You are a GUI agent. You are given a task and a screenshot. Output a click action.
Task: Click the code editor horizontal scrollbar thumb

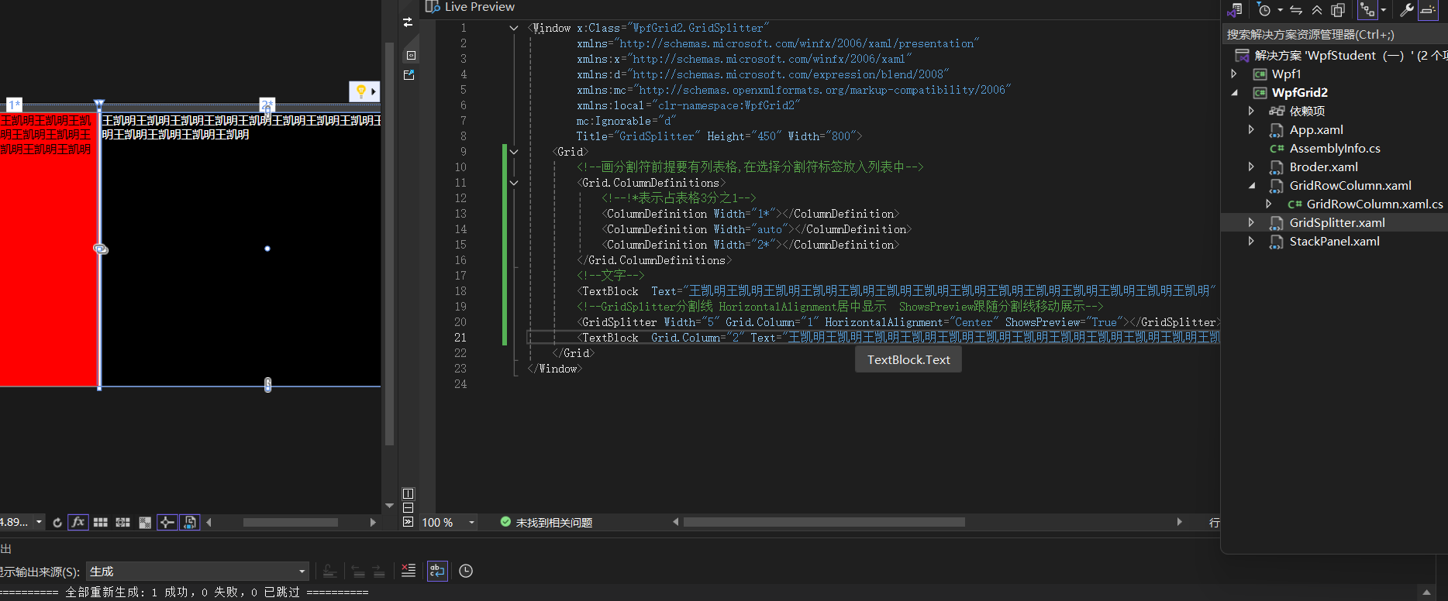pos(824,522)
